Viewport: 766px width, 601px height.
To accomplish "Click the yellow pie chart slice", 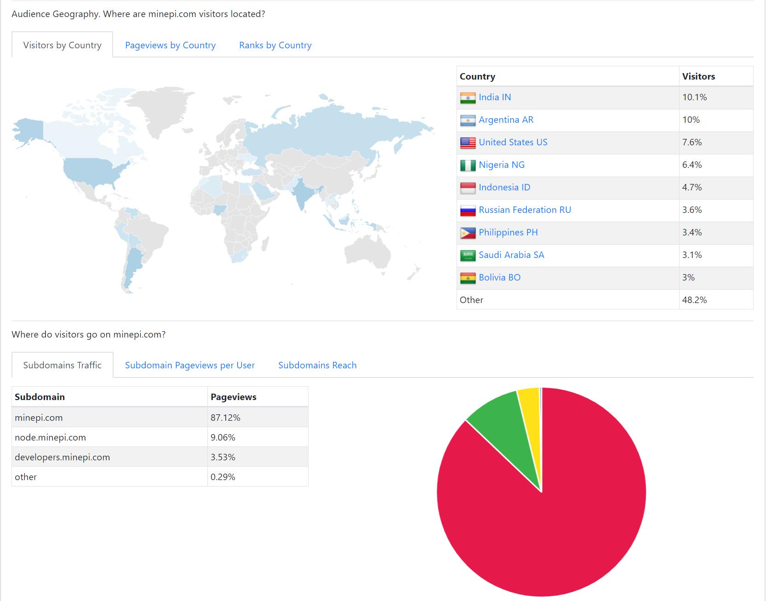I will 531,414.
